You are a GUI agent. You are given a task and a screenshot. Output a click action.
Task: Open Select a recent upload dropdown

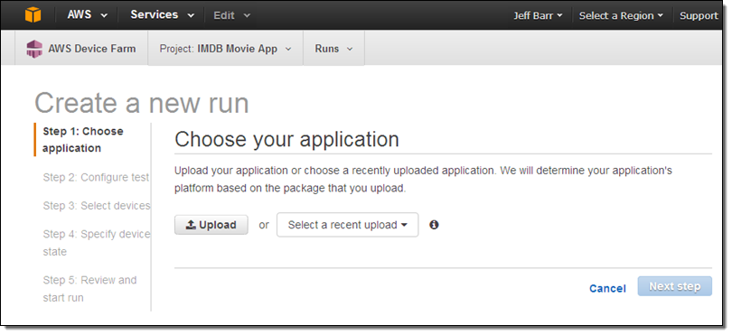click(x=347, y=225)
